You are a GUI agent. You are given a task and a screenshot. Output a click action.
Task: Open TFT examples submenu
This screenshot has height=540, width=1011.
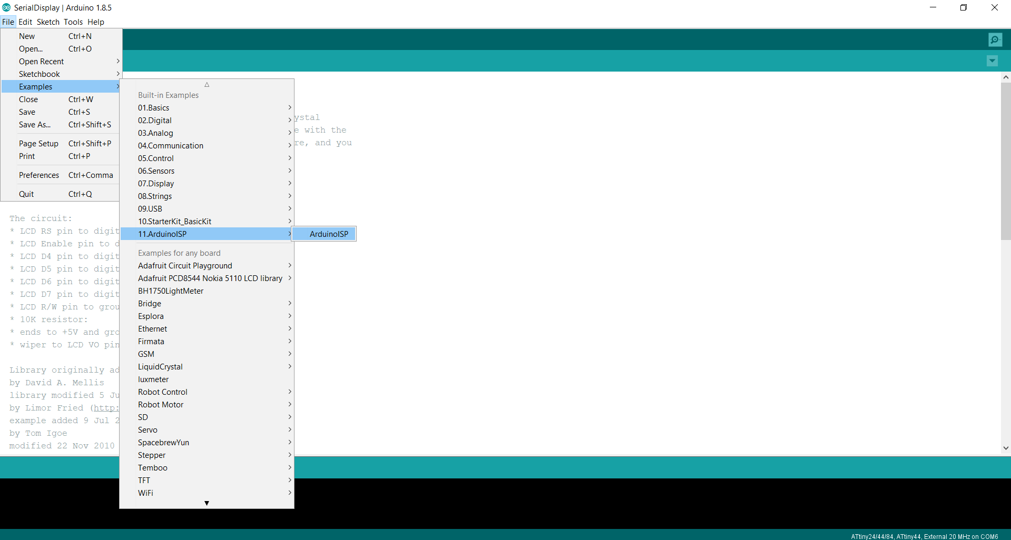(207, 481)
